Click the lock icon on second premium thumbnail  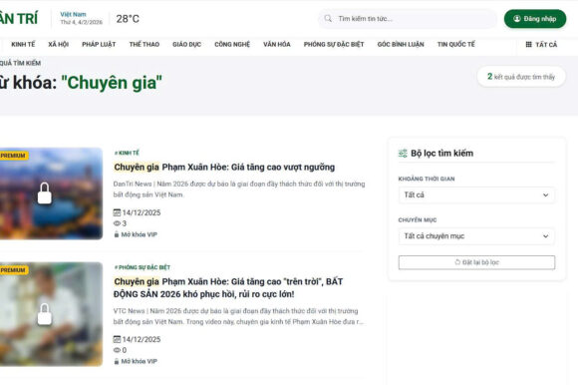45,314
